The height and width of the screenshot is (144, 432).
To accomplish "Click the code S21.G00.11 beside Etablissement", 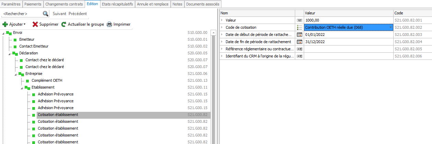I will [197, 88].
